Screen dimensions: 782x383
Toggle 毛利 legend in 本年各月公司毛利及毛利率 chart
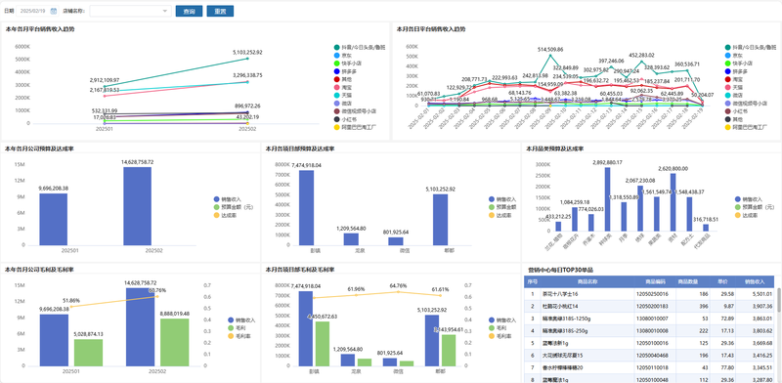[236, 327]
